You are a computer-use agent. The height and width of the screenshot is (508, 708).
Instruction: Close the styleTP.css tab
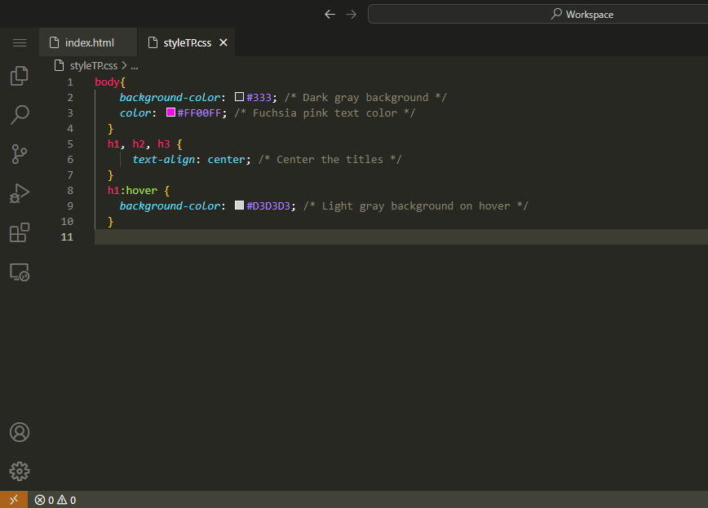223,42
